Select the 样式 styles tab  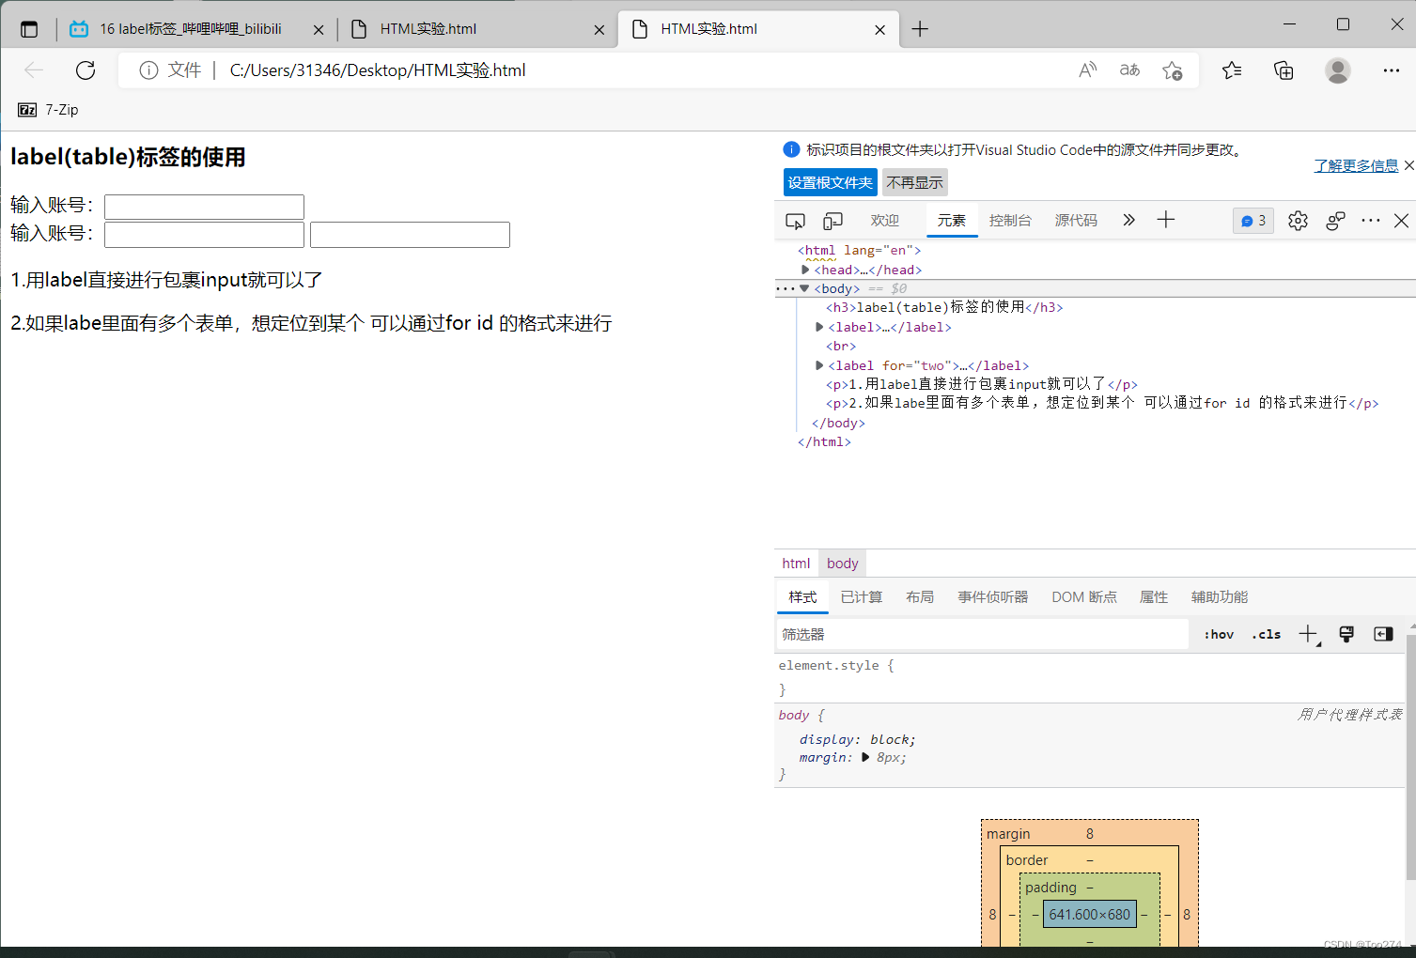point(802,597)
